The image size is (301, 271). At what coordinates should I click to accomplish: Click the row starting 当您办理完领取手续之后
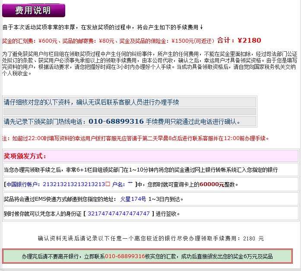pos(151,169)
